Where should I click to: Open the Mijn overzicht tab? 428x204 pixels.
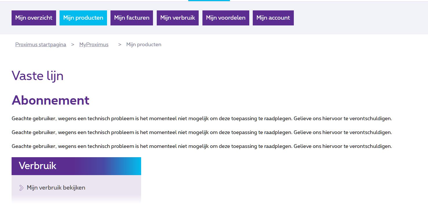coord(34,18)
